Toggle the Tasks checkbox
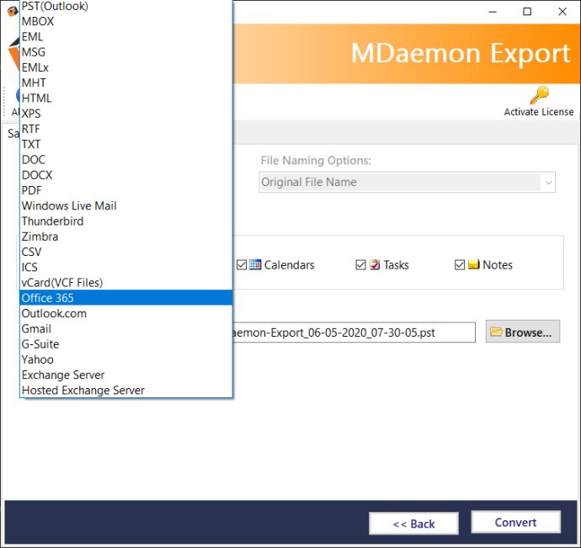 [x=360, y=265]
